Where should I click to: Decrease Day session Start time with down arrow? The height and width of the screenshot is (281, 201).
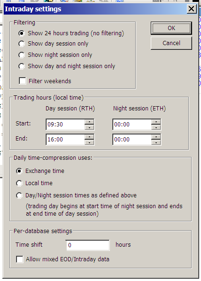pyautogui.click(x=89, y=127)
